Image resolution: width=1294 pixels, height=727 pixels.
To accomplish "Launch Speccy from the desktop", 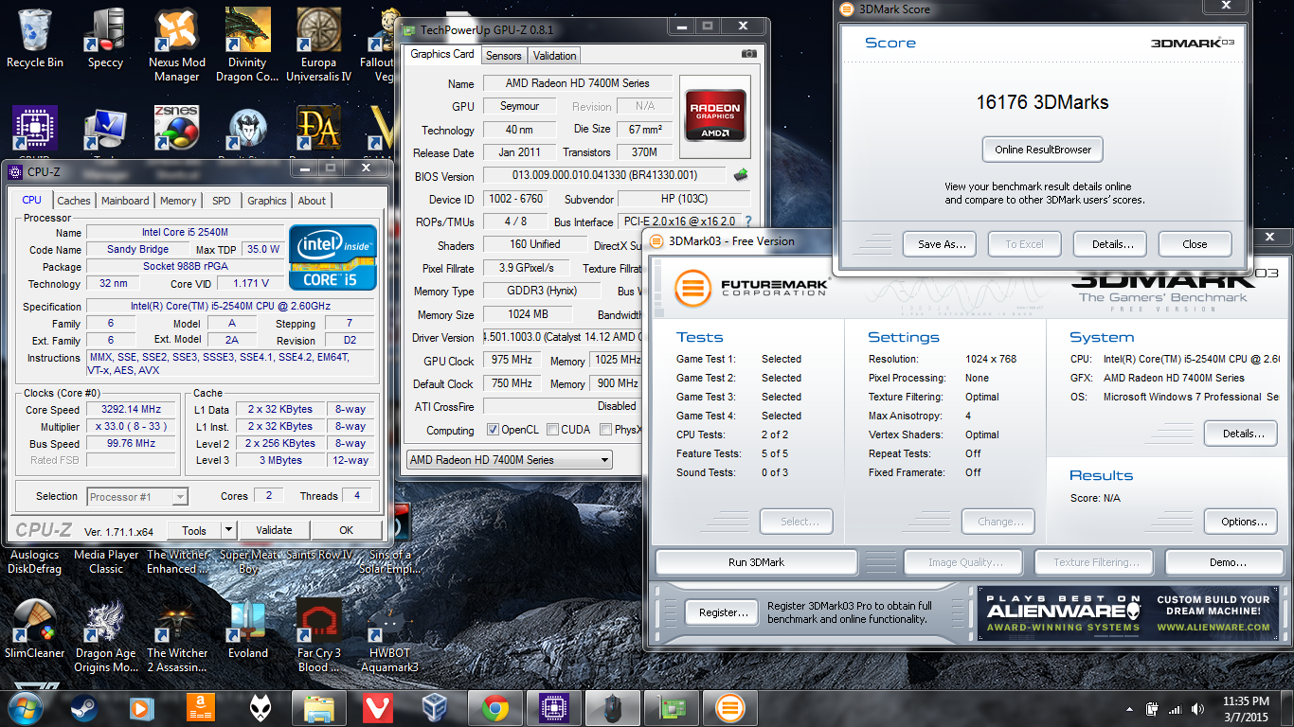I will [105, 38].
